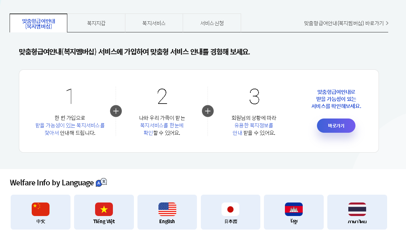Viewport: 406px width, 242px height.
Task: Click the chevron next to 바로가기 link
Action: click(386, 22)
